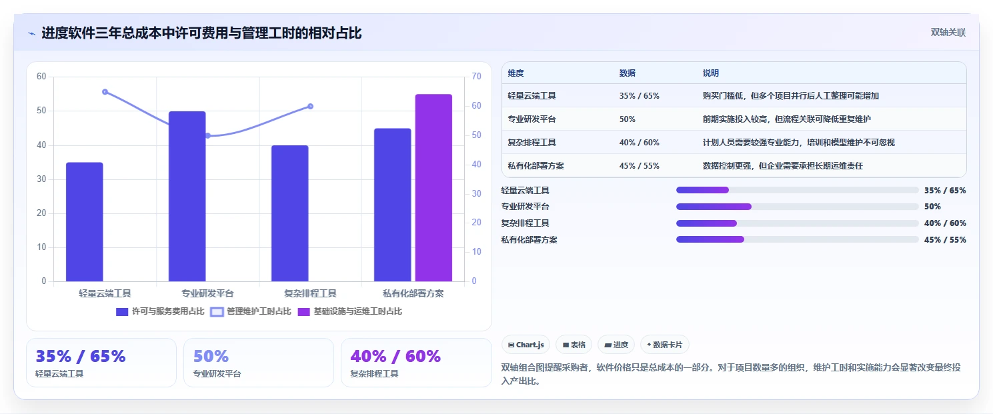Click the 40% / 60% 复杂排程工具 data card

[x=416, y=363]
